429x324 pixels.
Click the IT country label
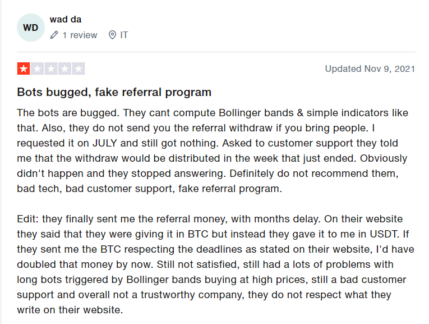(124, 35)
